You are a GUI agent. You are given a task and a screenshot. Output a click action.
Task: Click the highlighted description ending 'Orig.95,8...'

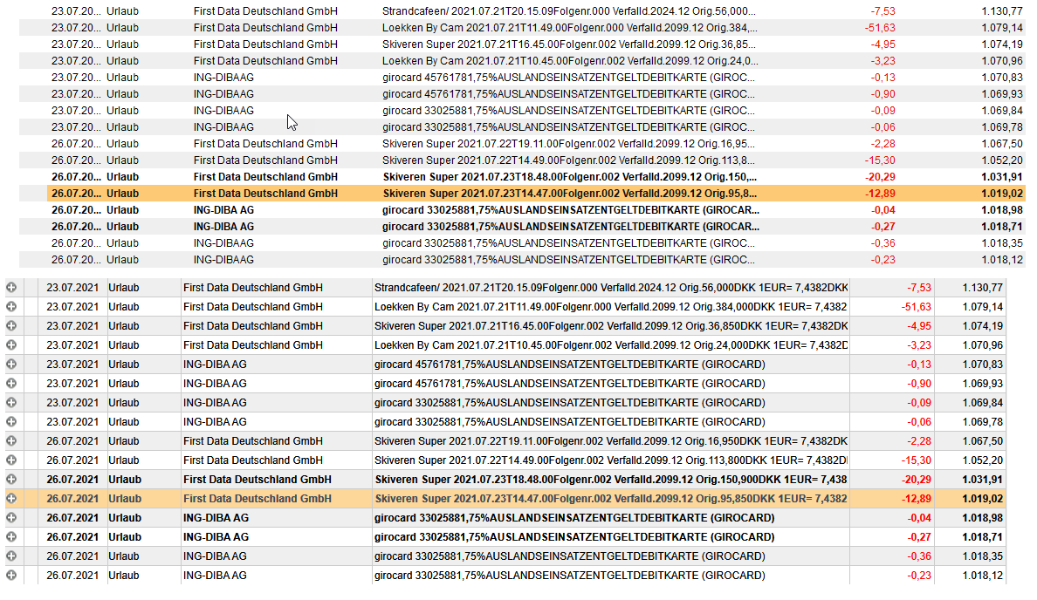point(569,194)
